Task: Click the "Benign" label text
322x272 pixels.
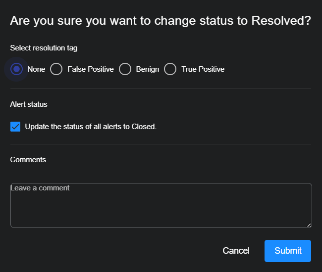Action: [x=148, y=69]
